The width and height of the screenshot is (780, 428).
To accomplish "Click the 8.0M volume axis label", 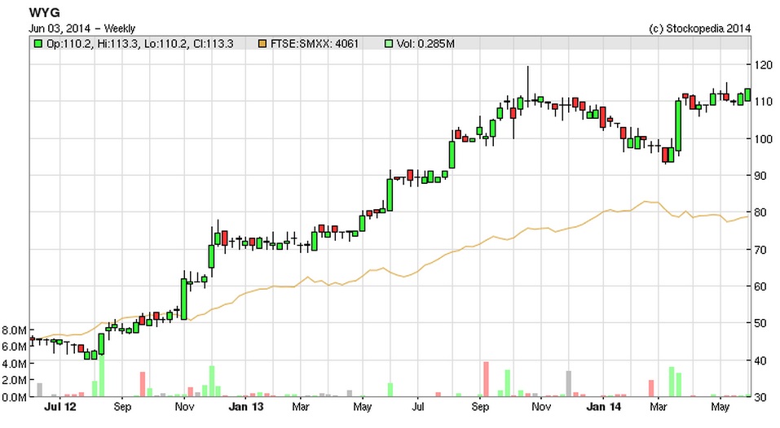I will [x=15, y=330].
